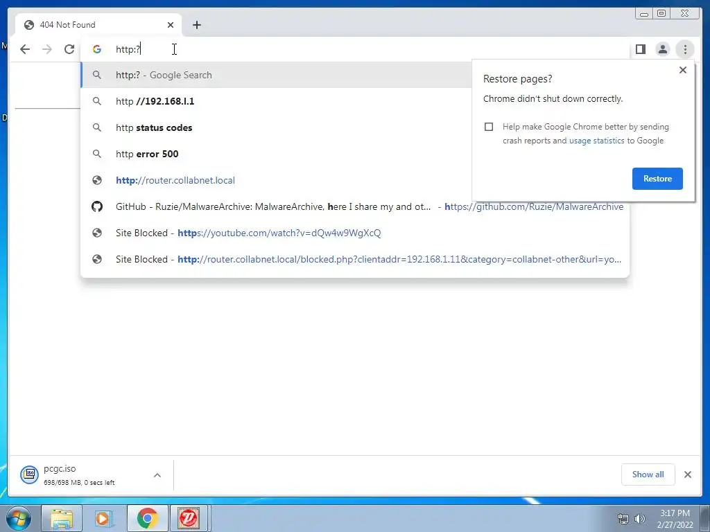
Task: Select 'http:? - Google Search' suggestion
Action: coord(277,75)
